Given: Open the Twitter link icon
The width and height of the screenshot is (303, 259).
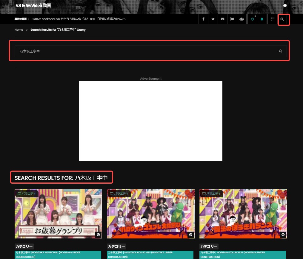Looking at the screenshot, I should coord(213,19).
